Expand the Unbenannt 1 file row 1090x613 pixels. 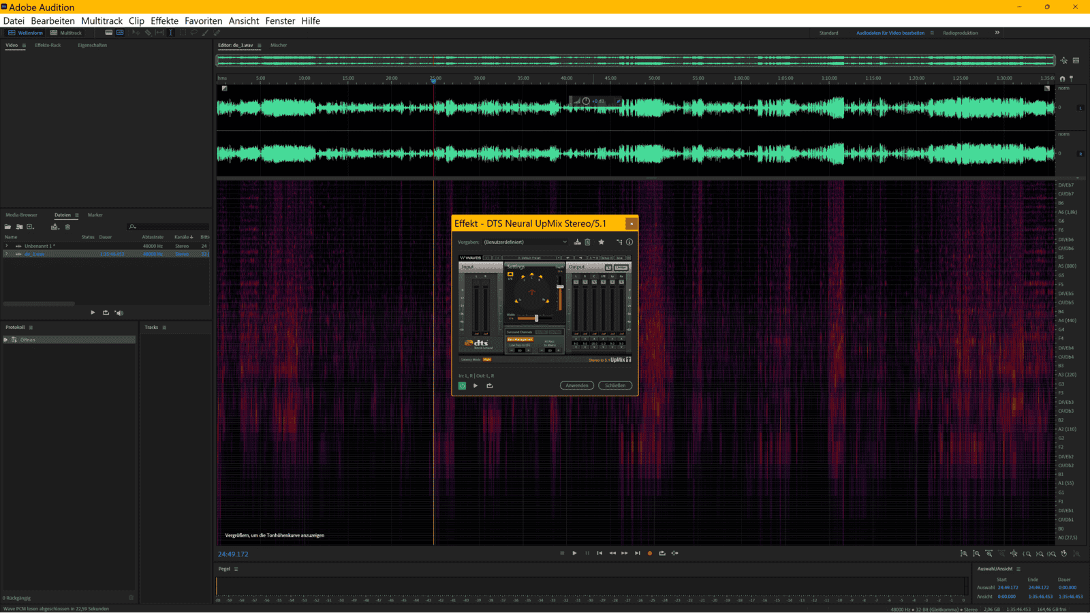(7, 246)
